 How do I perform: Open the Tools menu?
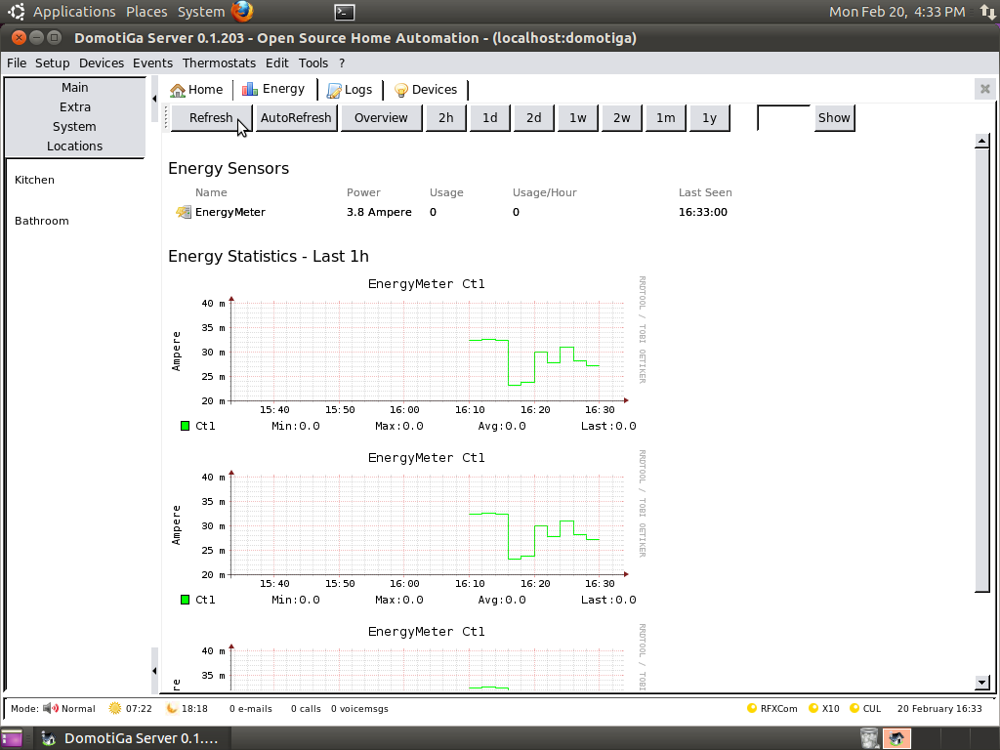tap(313, 63)
